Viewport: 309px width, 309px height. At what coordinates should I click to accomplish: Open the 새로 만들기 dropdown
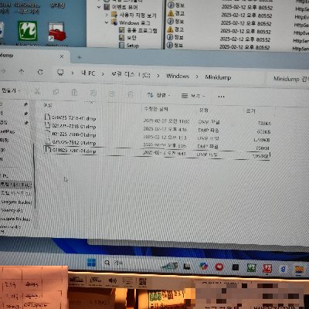[x=10, y=90]
